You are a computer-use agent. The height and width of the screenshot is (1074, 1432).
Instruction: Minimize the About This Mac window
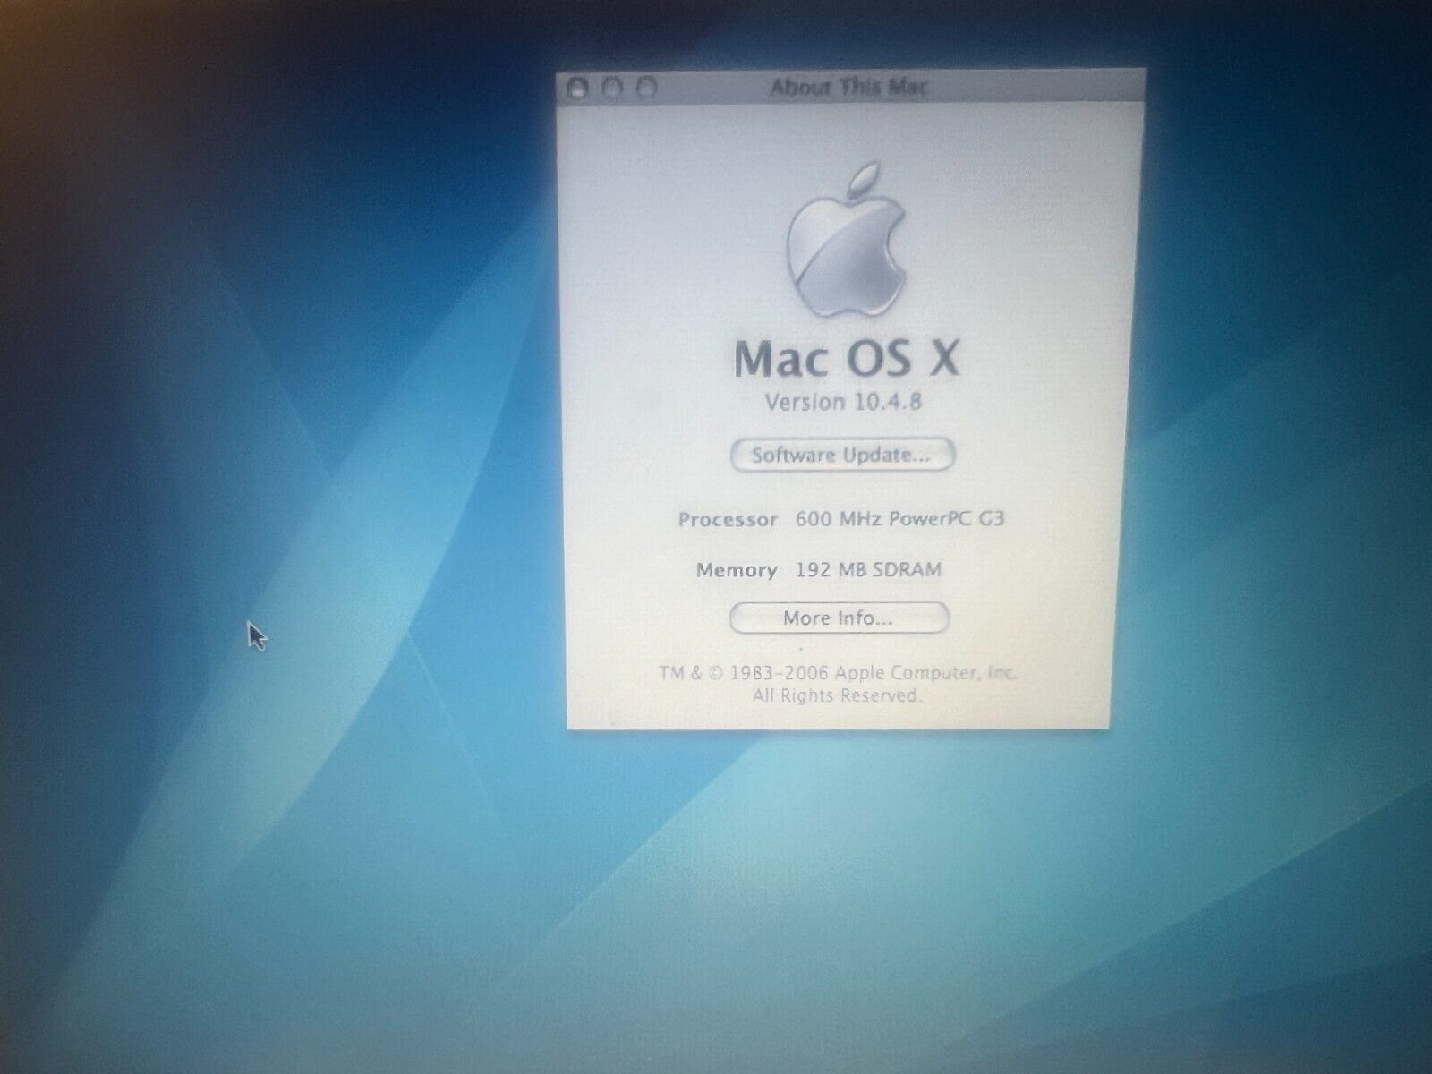point(612,88)
